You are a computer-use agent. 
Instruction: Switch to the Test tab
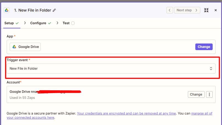coord(69,23)
